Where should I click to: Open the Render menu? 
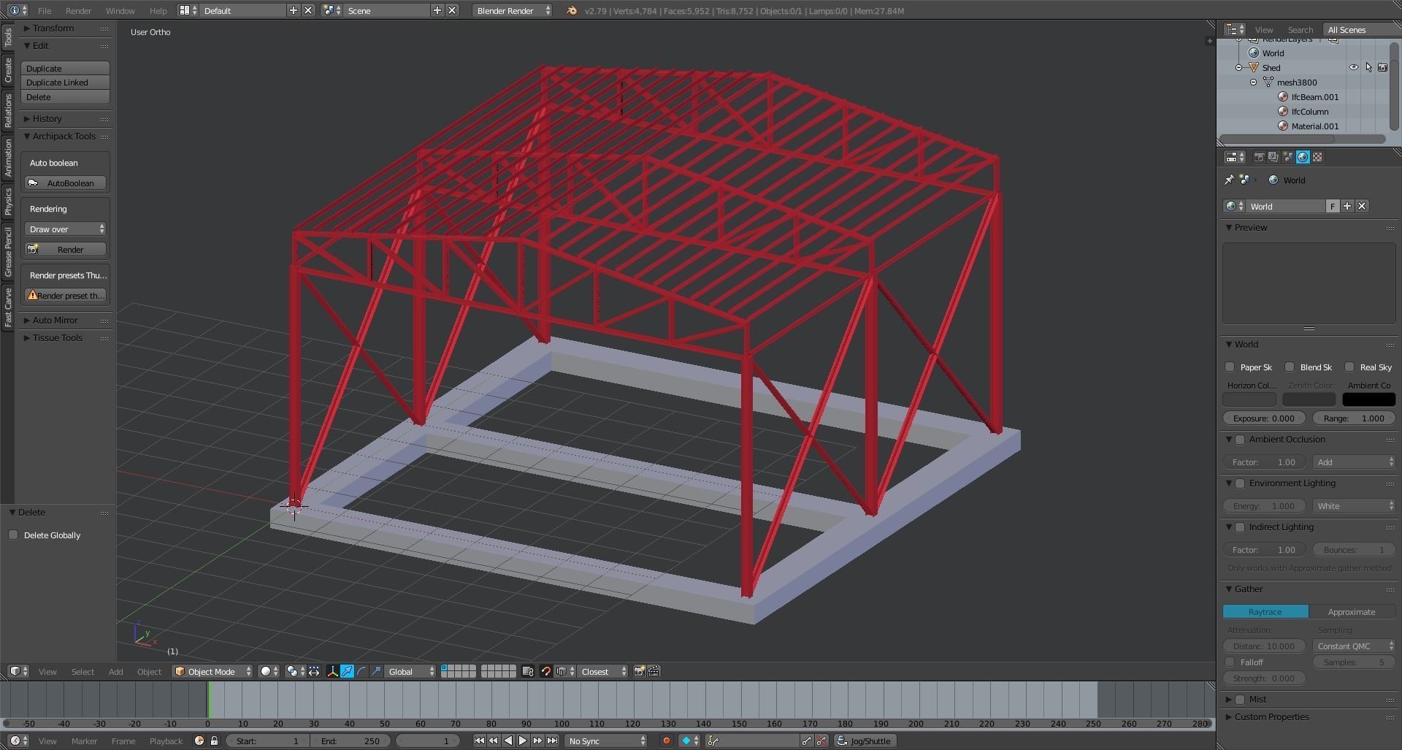[78, 10]
